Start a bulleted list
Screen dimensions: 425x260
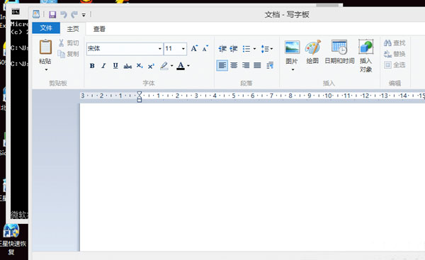point(246,49)
